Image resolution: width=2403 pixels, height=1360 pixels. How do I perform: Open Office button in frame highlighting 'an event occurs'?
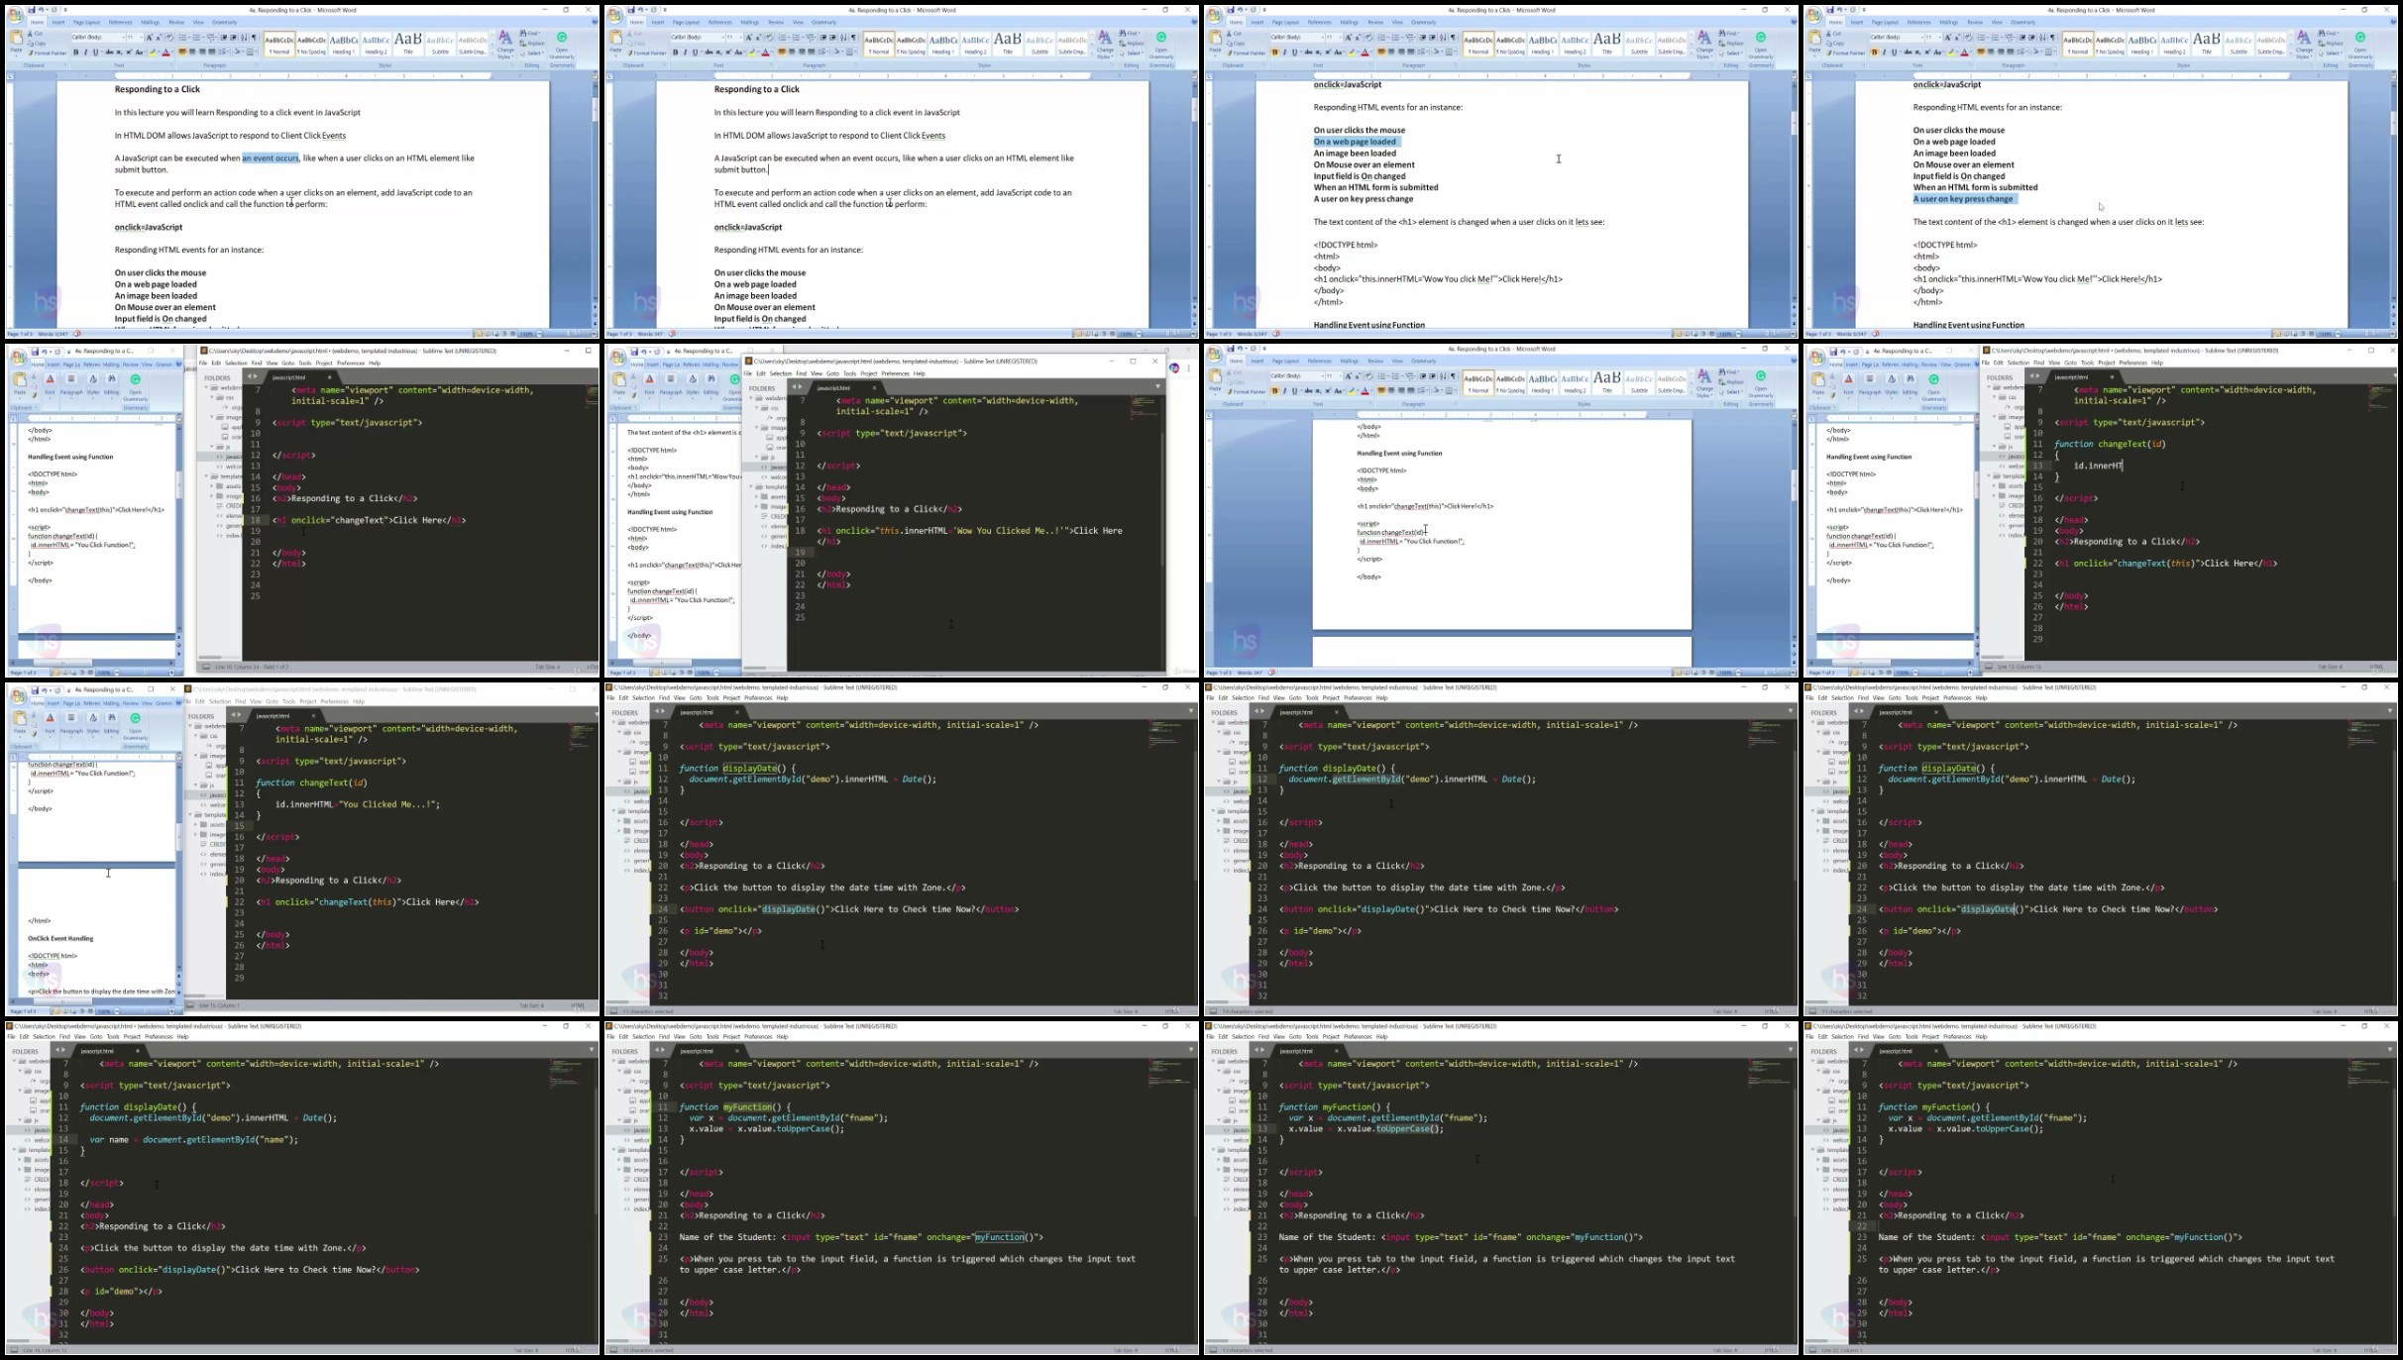(x=16, y=16)
